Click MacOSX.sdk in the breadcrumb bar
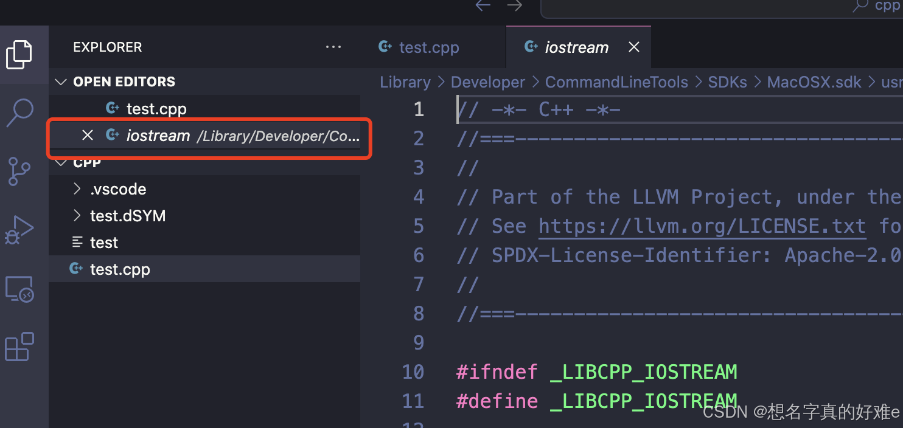 814,81
